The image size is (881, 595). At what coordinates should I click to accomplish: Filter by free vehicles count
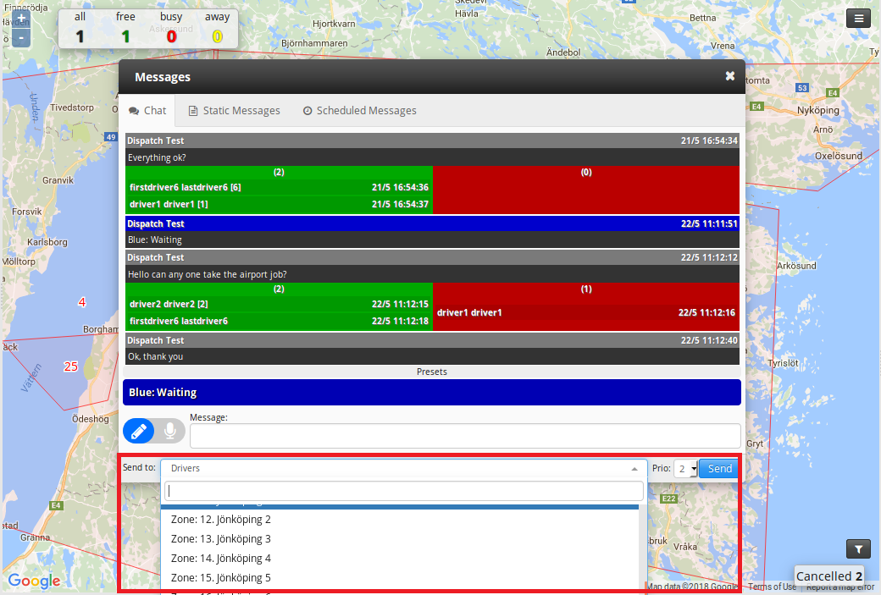[x=125, y=29]
